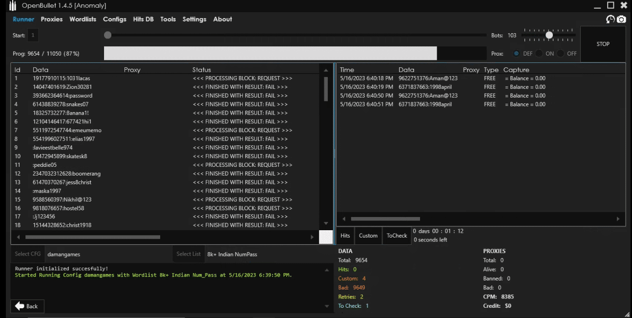Turn proxies ON with radio button
The image size is (632, 318).
click(539, 54)
